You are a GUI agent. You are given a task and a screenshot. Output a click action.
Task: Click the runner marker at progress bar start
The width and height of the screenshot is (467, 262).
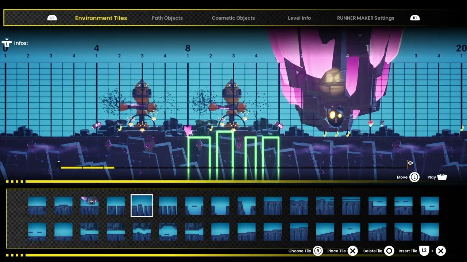coord(58,164)
